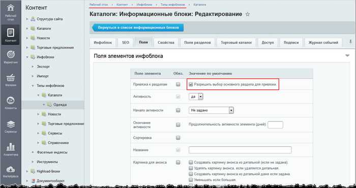Toggle required checkbox for Окончание активности
The height and width of the screenshot is (188, 356).
click(178, 124)
